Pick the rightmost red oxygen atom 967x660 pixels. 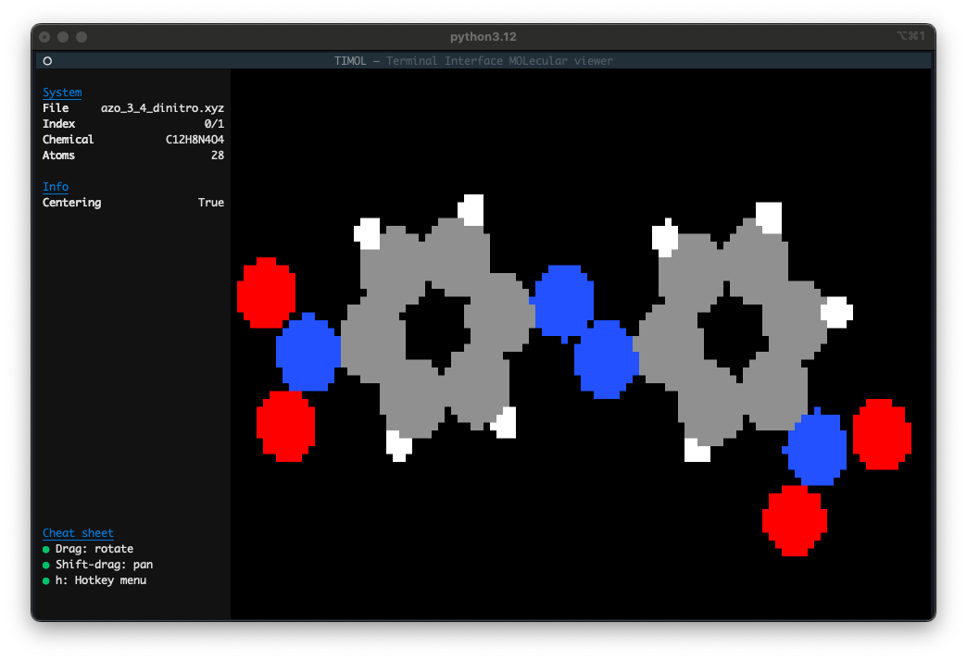pos(882,433)
